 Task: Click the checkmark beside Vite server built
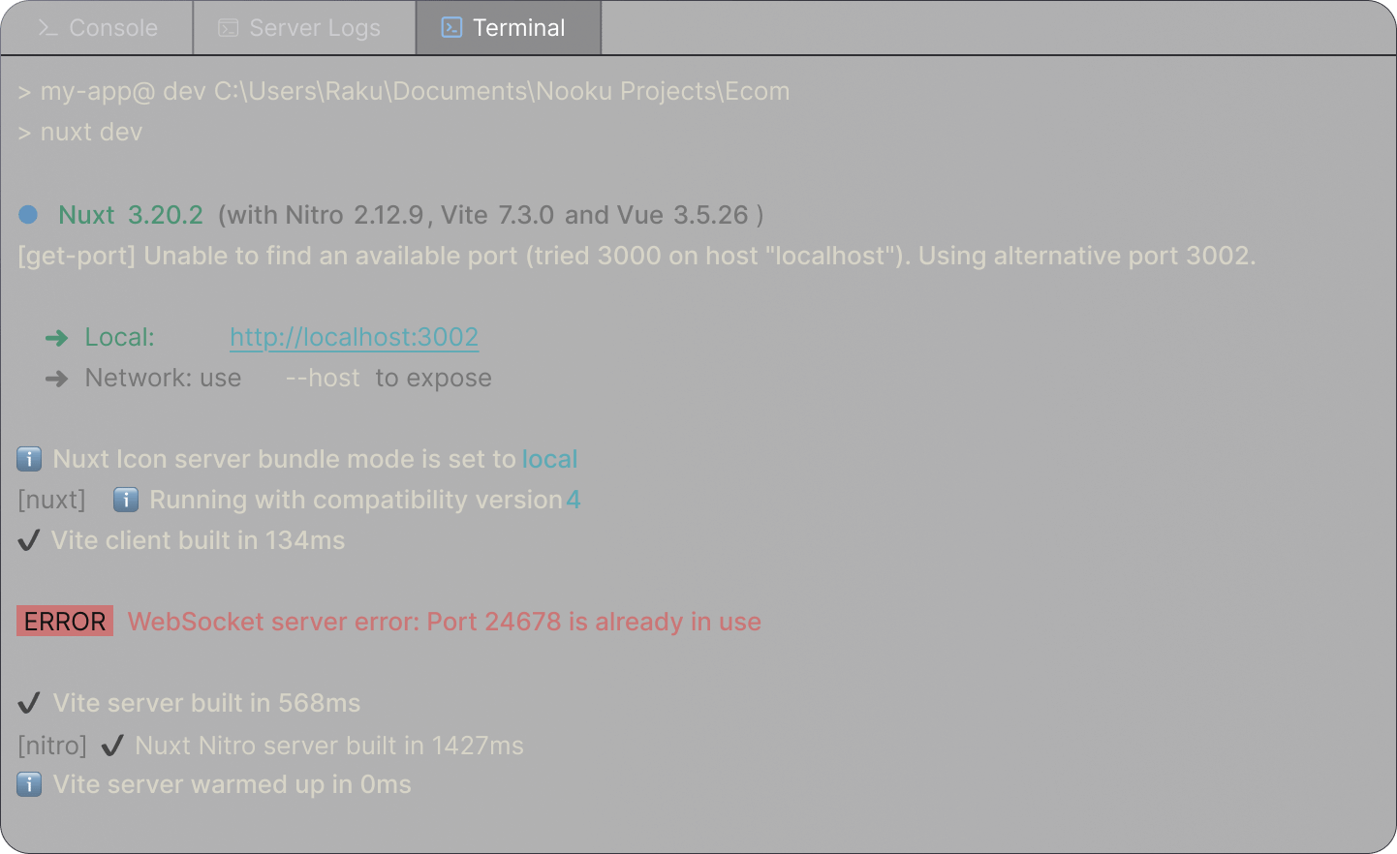[29, 703]
